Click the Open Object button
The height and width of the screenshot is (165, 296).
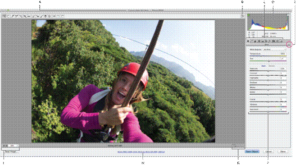coord(252,151)
